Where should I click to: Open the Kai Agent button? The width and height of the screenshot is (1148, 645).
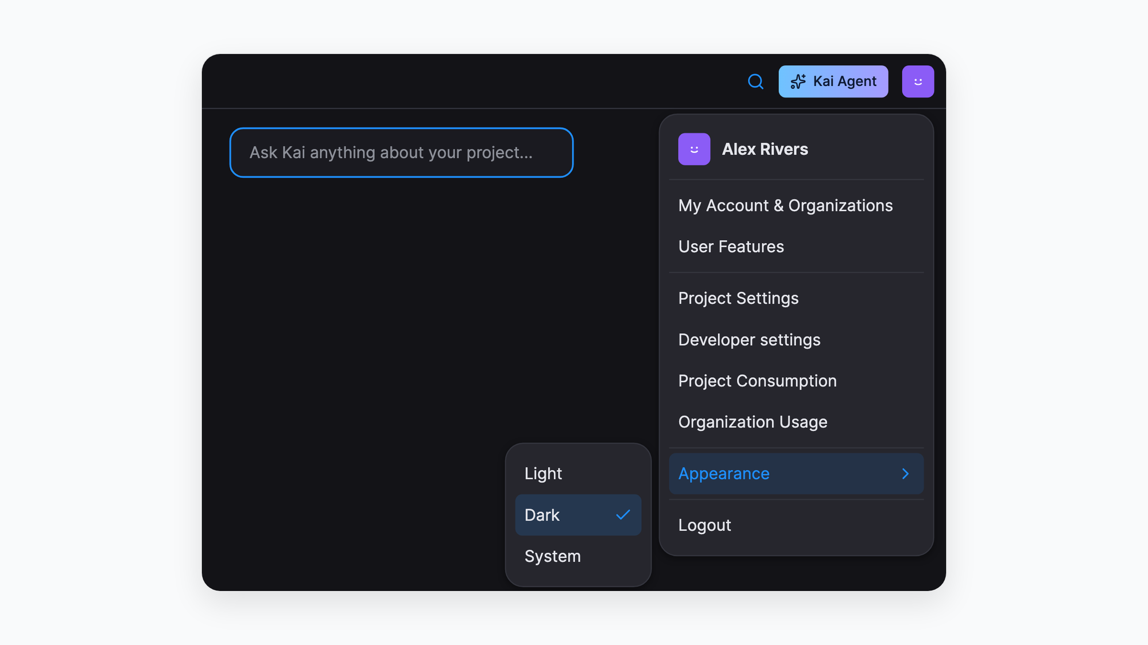833,81
